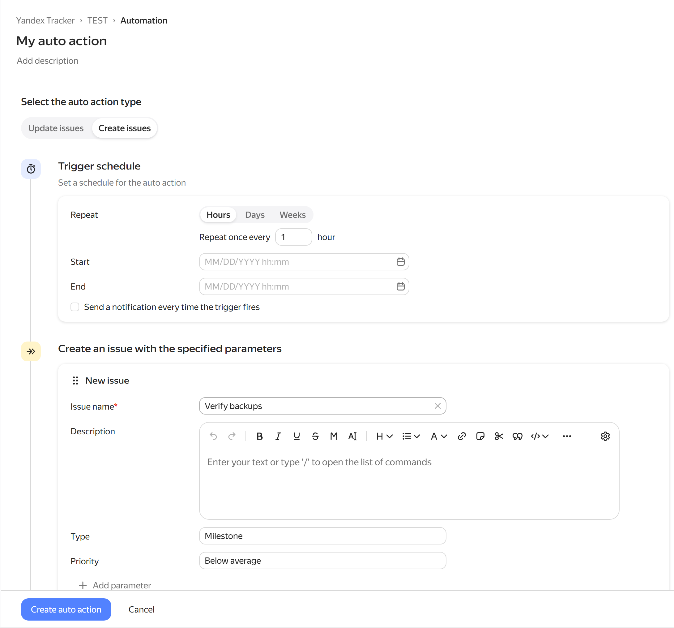Screen dimensions: 674x628
Task: Toggle strikethrough formatting in description editor
Action: 315,436
